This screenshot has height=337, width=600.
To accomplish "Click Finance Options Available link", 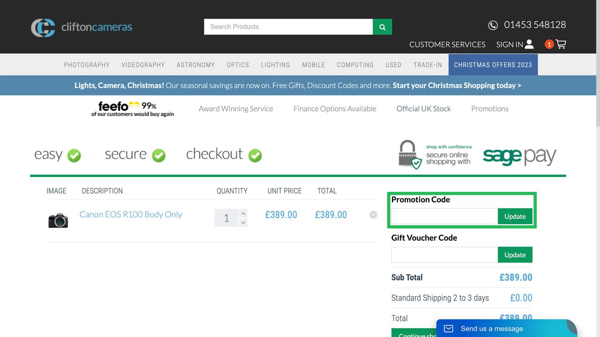I will 335,109.
